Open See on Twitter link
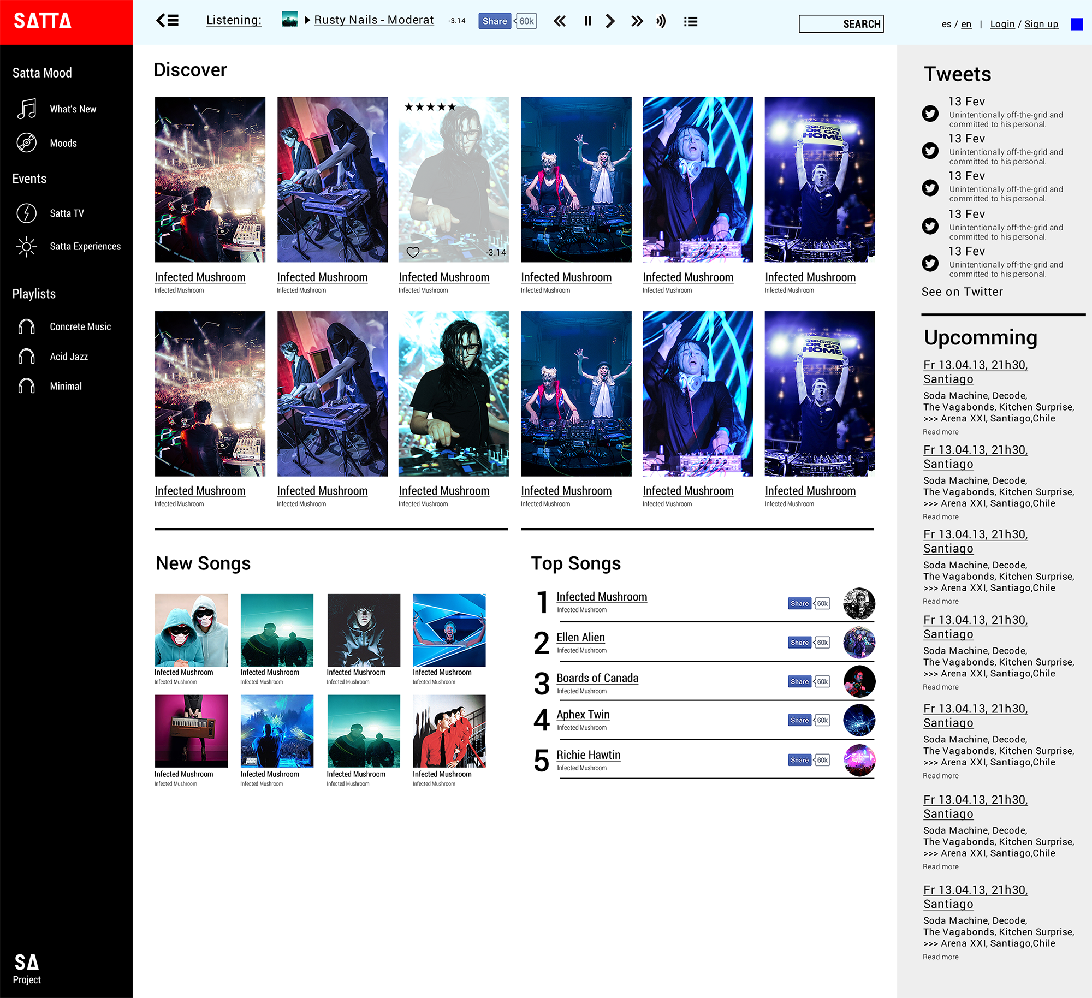 click(962, 292)
